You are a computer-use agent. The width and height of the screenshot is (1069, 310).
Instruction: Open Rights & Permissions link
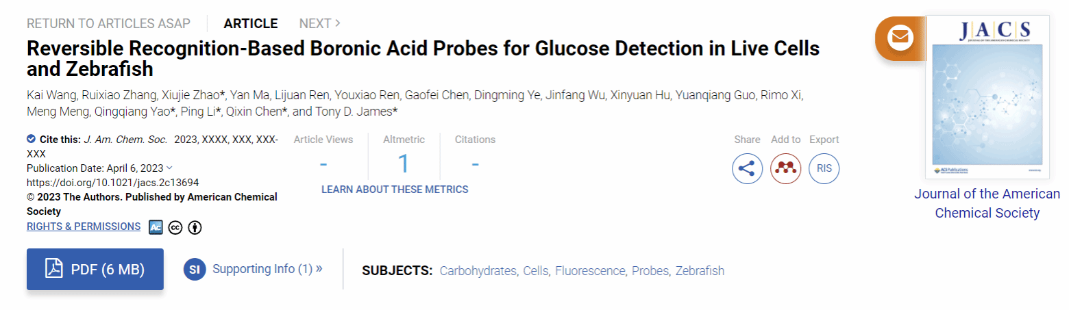84,227
